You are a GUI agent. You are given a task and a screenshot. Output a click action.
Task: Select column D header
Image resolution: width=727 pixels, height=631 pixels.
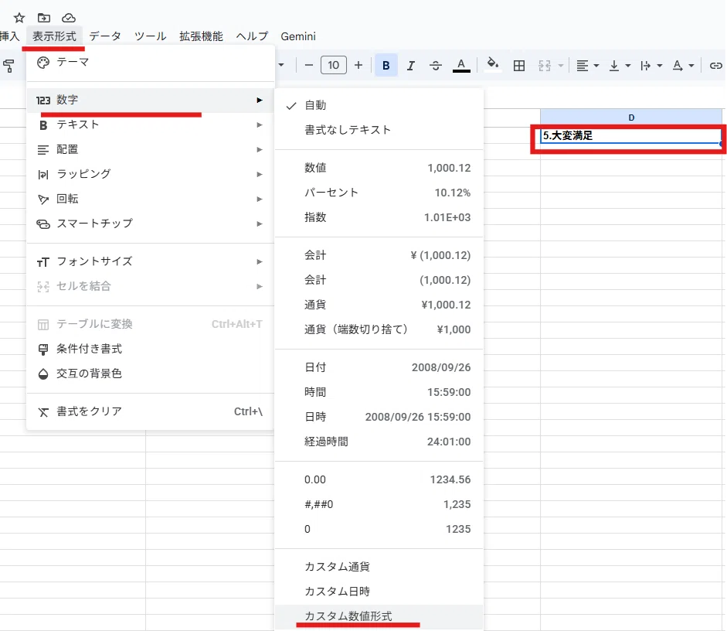click(x=631, y=118)
